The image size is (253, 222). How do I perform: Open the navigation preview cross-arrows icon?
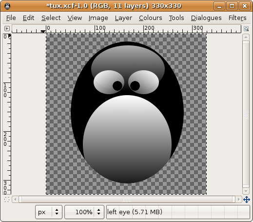click(x=247, y=200)
